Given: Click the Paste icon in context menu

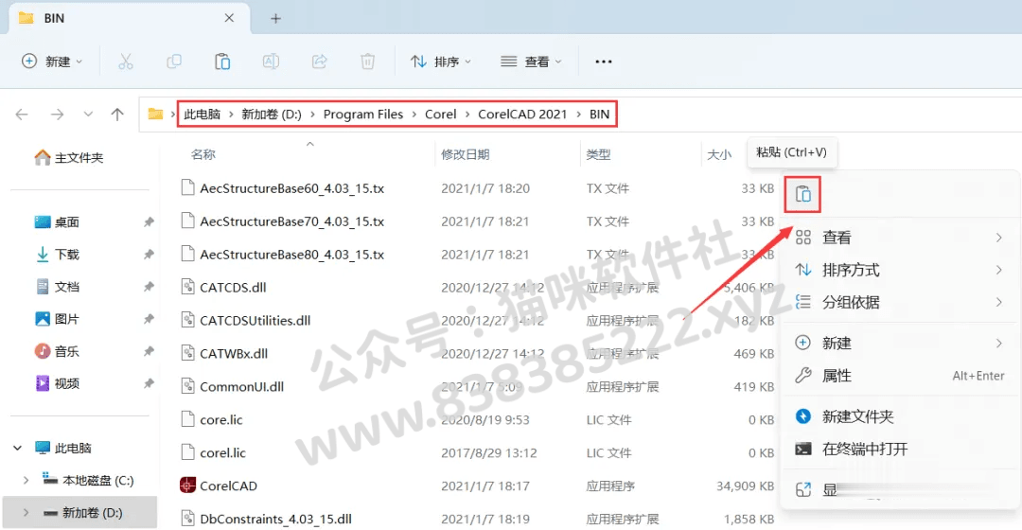Looking at the screenshot, I should point(802,194).
